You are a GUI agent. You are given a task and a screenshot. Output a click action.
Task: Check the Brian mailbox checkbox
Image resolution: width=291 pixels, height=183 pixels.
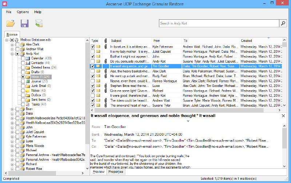pos(17,109)
